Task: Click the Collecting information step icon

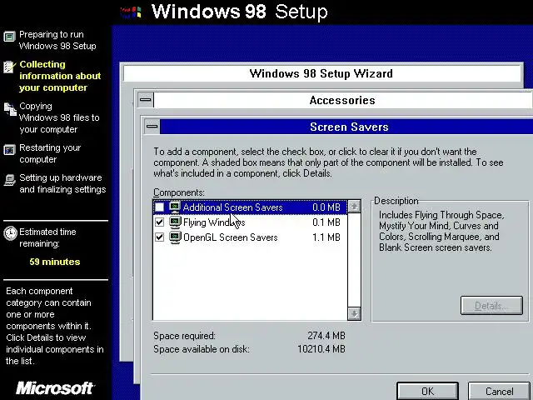Action: 9,67
